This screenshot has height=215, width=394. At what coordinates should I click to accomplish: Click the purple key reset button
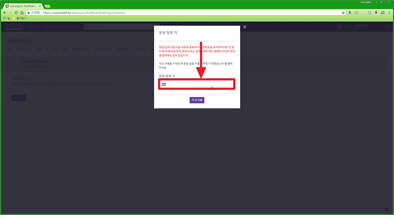197,100
